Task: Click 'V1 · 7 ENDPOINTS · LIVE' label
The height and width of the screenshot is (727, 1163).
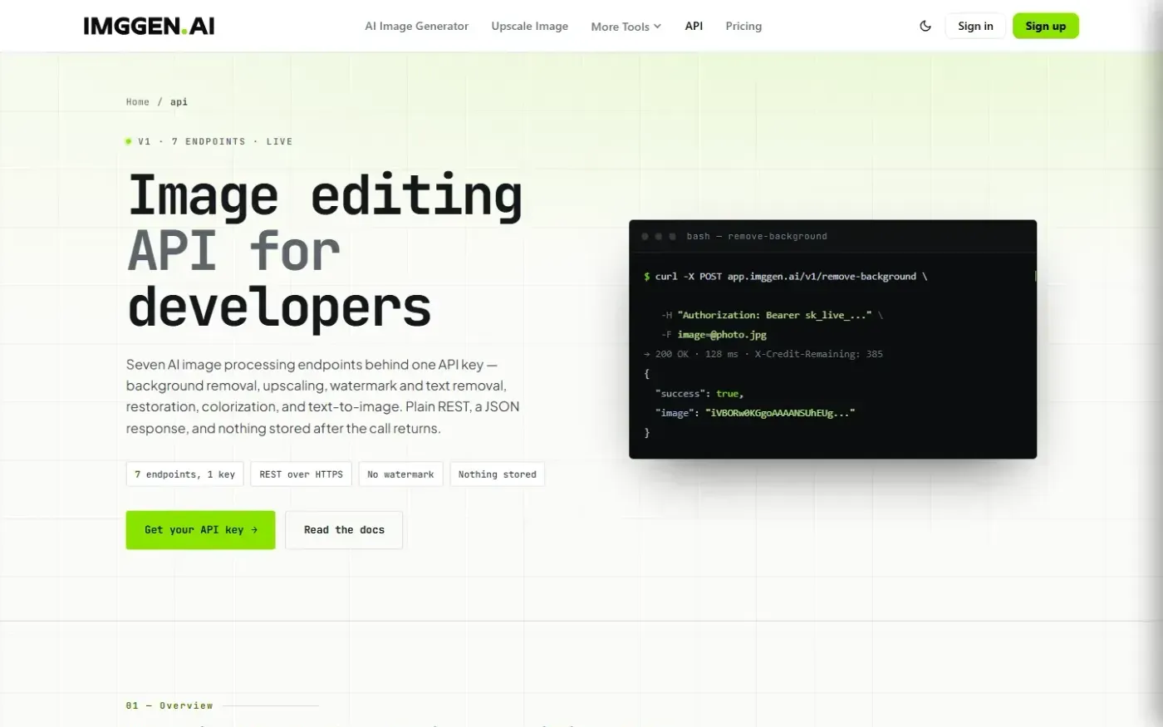Action: click(x=215, y=141)
